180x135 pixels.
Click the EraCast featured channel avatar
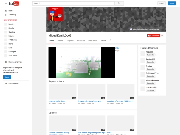pyautogui.click(x=143, y=68)
